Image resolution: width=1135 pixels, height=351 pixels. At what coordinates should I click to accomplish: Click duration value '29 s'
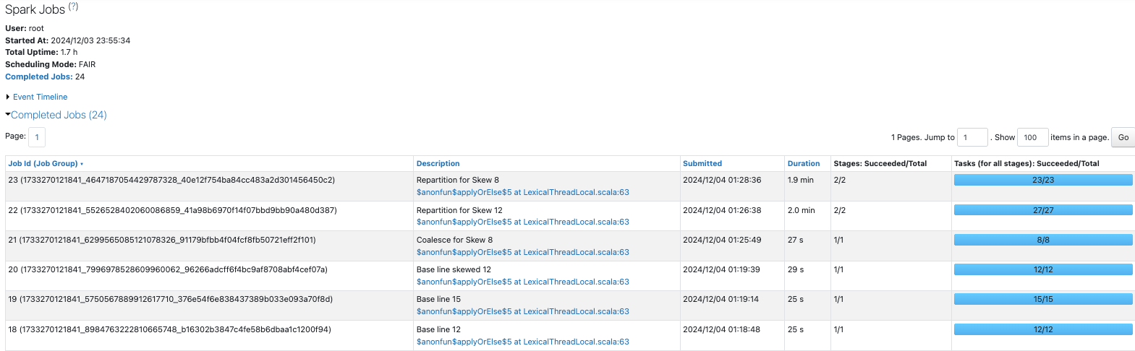coord(796,269)
